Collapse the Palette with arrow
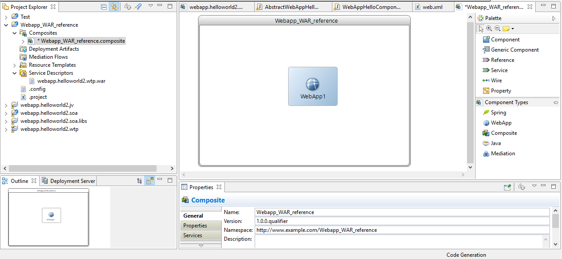The image size is (562, 259). (554, 18)
